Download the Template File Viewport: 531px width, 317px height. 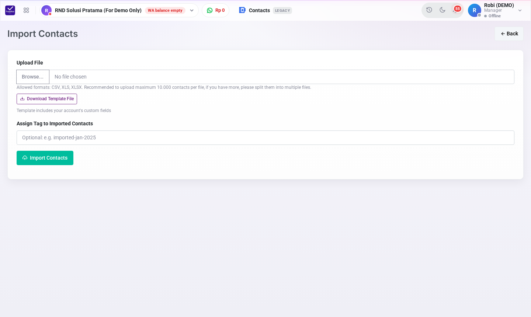(x=47, y=99)
